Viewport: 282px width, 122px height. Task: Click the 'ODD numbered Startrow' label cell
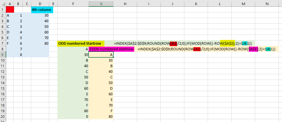tap(81, 44)
